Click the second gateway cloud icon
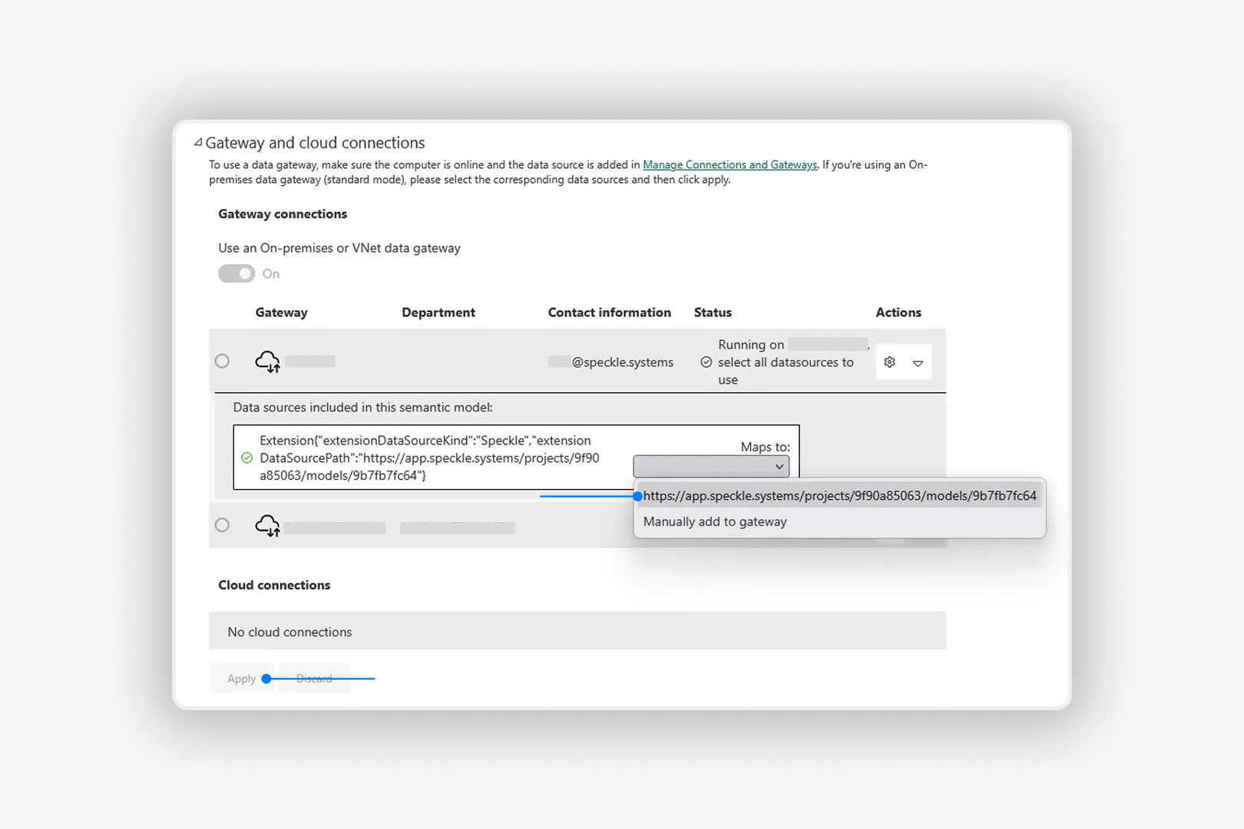Image resolution: width=1244 pixels, height=829 pixels. [267, 526]
